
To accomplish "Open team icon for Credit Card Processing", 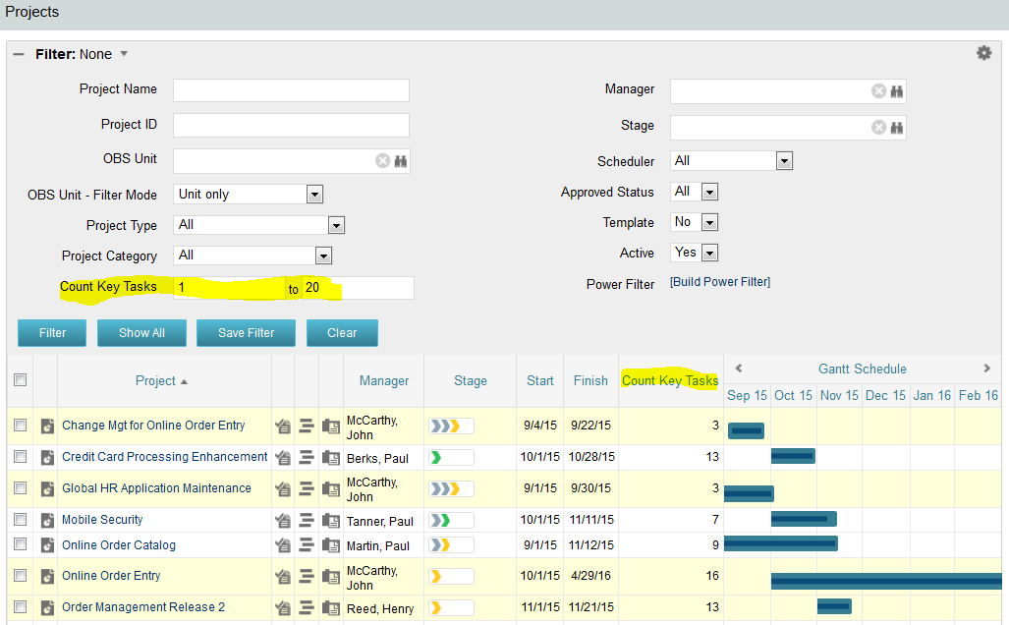I will (331, 458).
